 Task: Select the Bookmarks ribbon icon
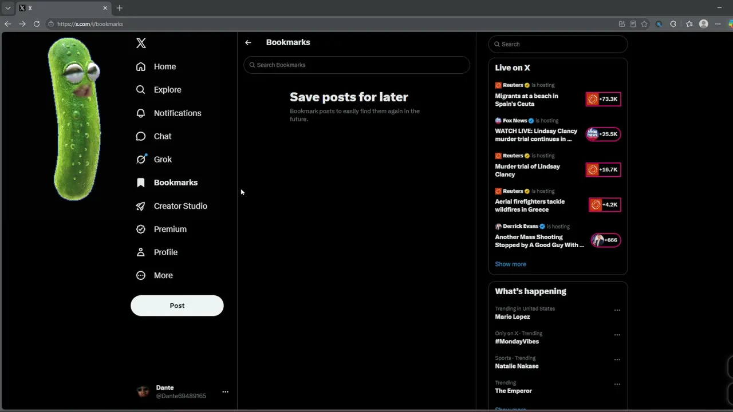(141, 183)
